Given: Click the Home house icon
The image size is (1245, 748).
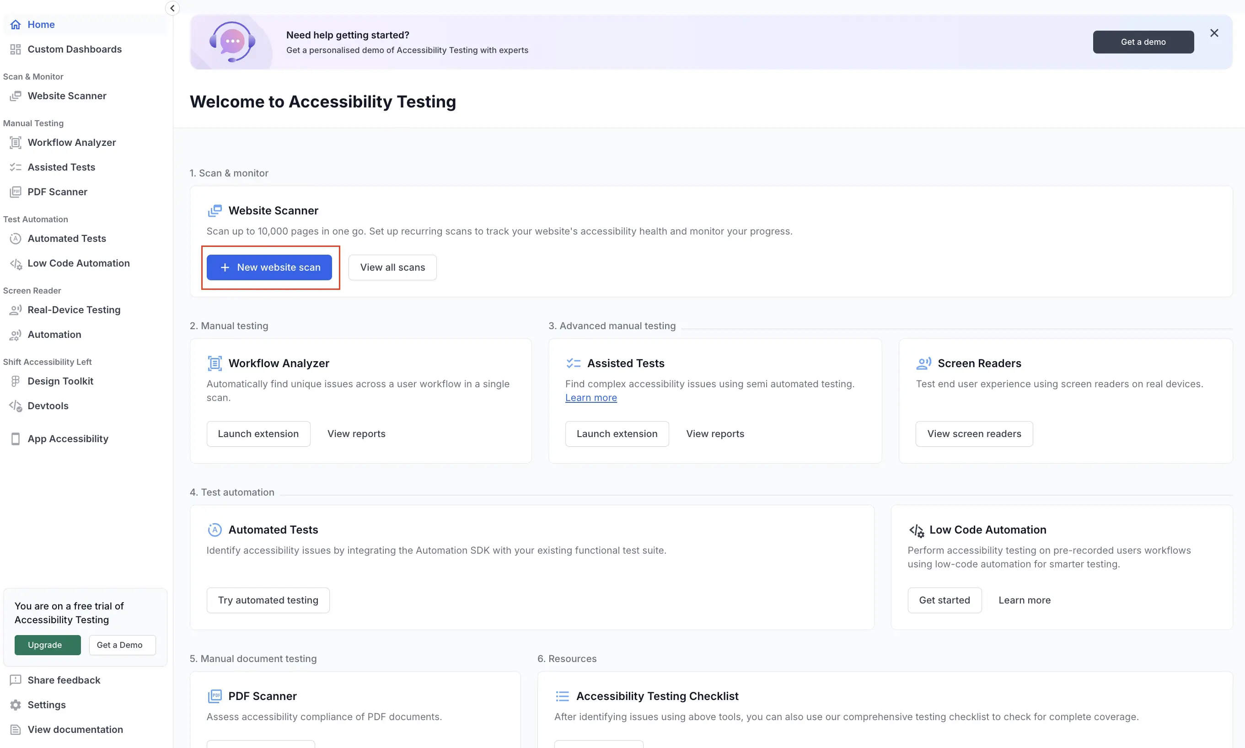Looking at the screenshot, I should pyautogui.click(x=16, y=24).
